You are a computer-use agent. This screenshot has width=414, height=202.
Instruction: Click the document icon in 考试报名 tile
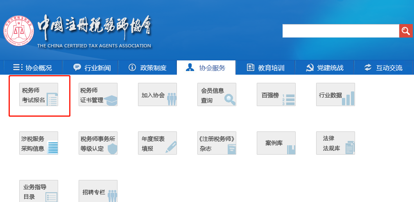pyautogui.click(x=52, y=99)
